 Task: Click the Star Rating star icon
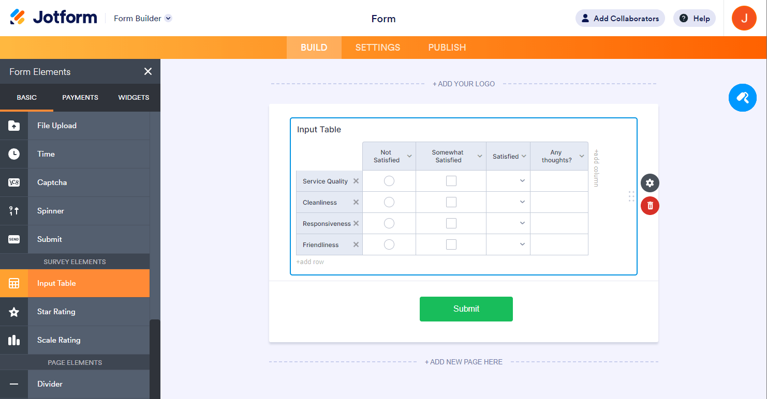coord(14,312)
